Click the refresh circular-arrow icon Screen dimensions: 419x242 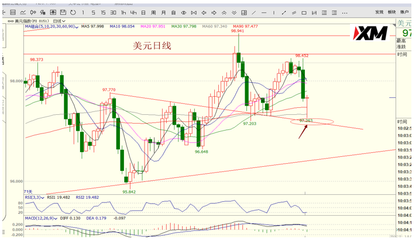point(73,12)
